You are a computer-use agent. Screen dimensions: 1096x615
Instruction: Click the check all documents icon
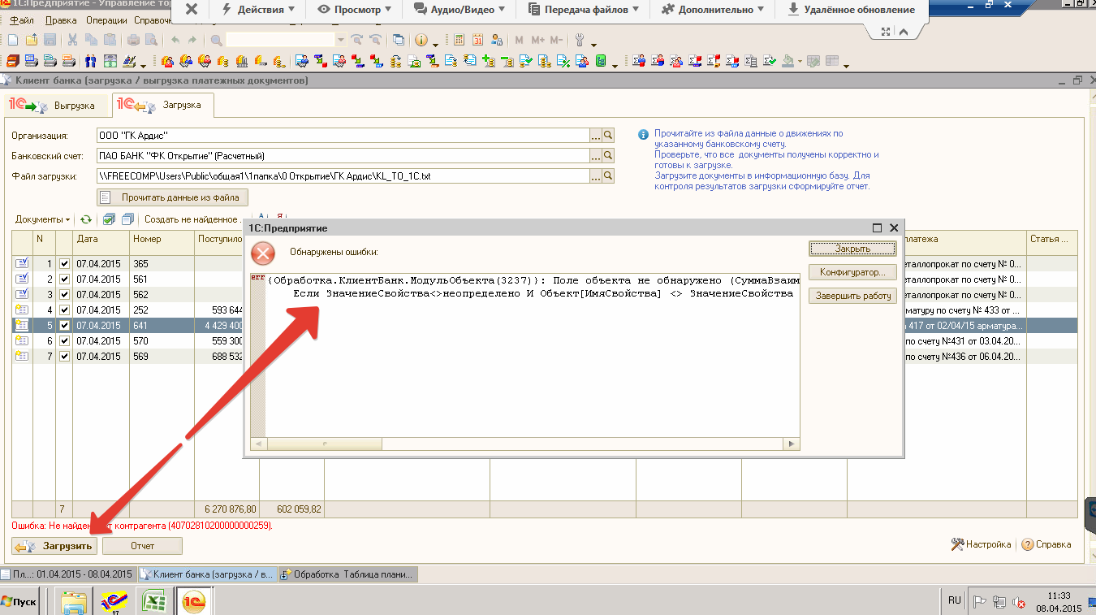point(110,219)
